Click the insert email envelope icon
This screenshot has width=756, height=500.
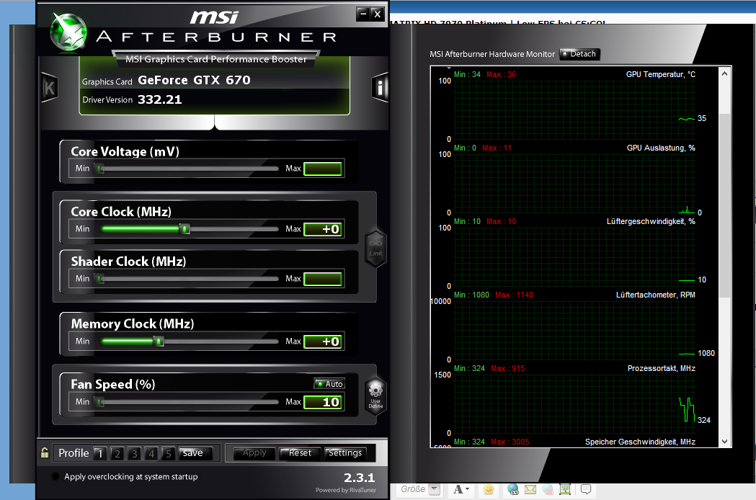coord(530,489)
